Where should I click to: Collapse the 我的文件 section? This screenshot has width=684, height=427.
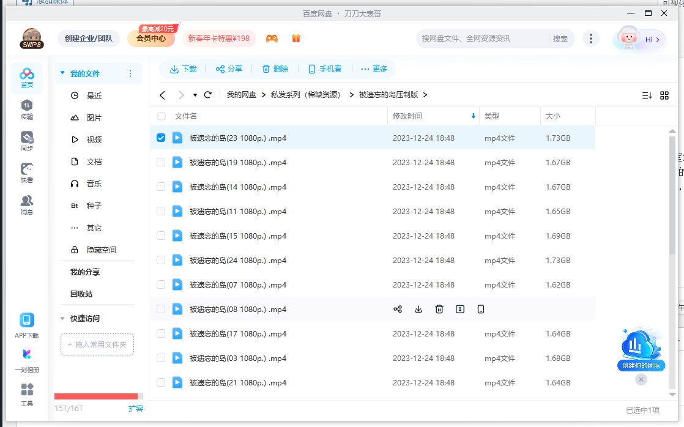62,73
